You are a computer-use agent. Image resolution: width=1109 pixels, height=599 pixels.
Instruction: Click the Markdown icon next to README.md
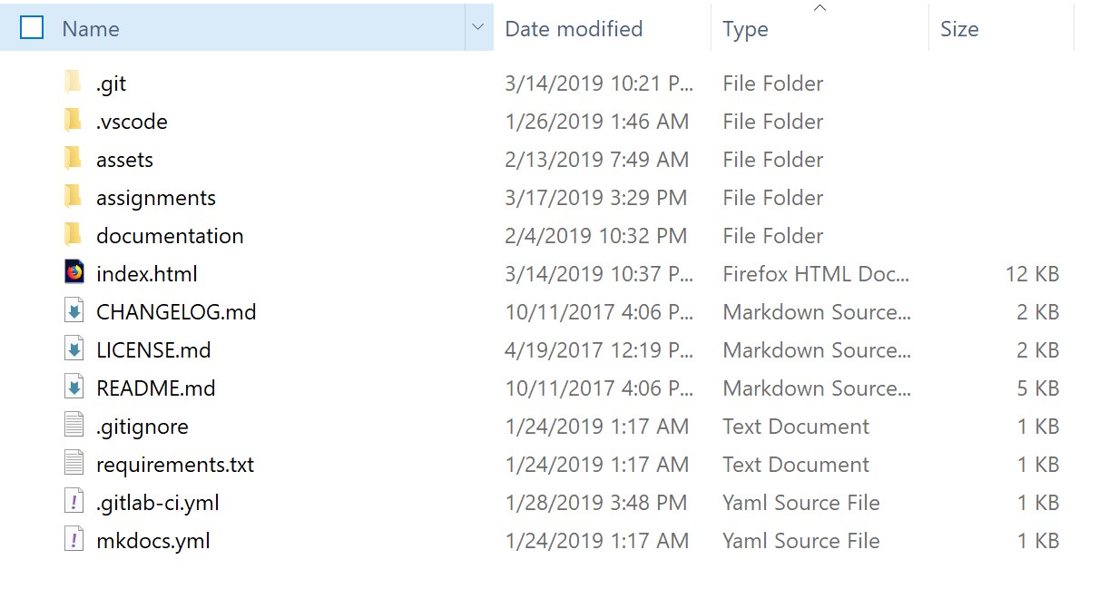pos(74,388)
